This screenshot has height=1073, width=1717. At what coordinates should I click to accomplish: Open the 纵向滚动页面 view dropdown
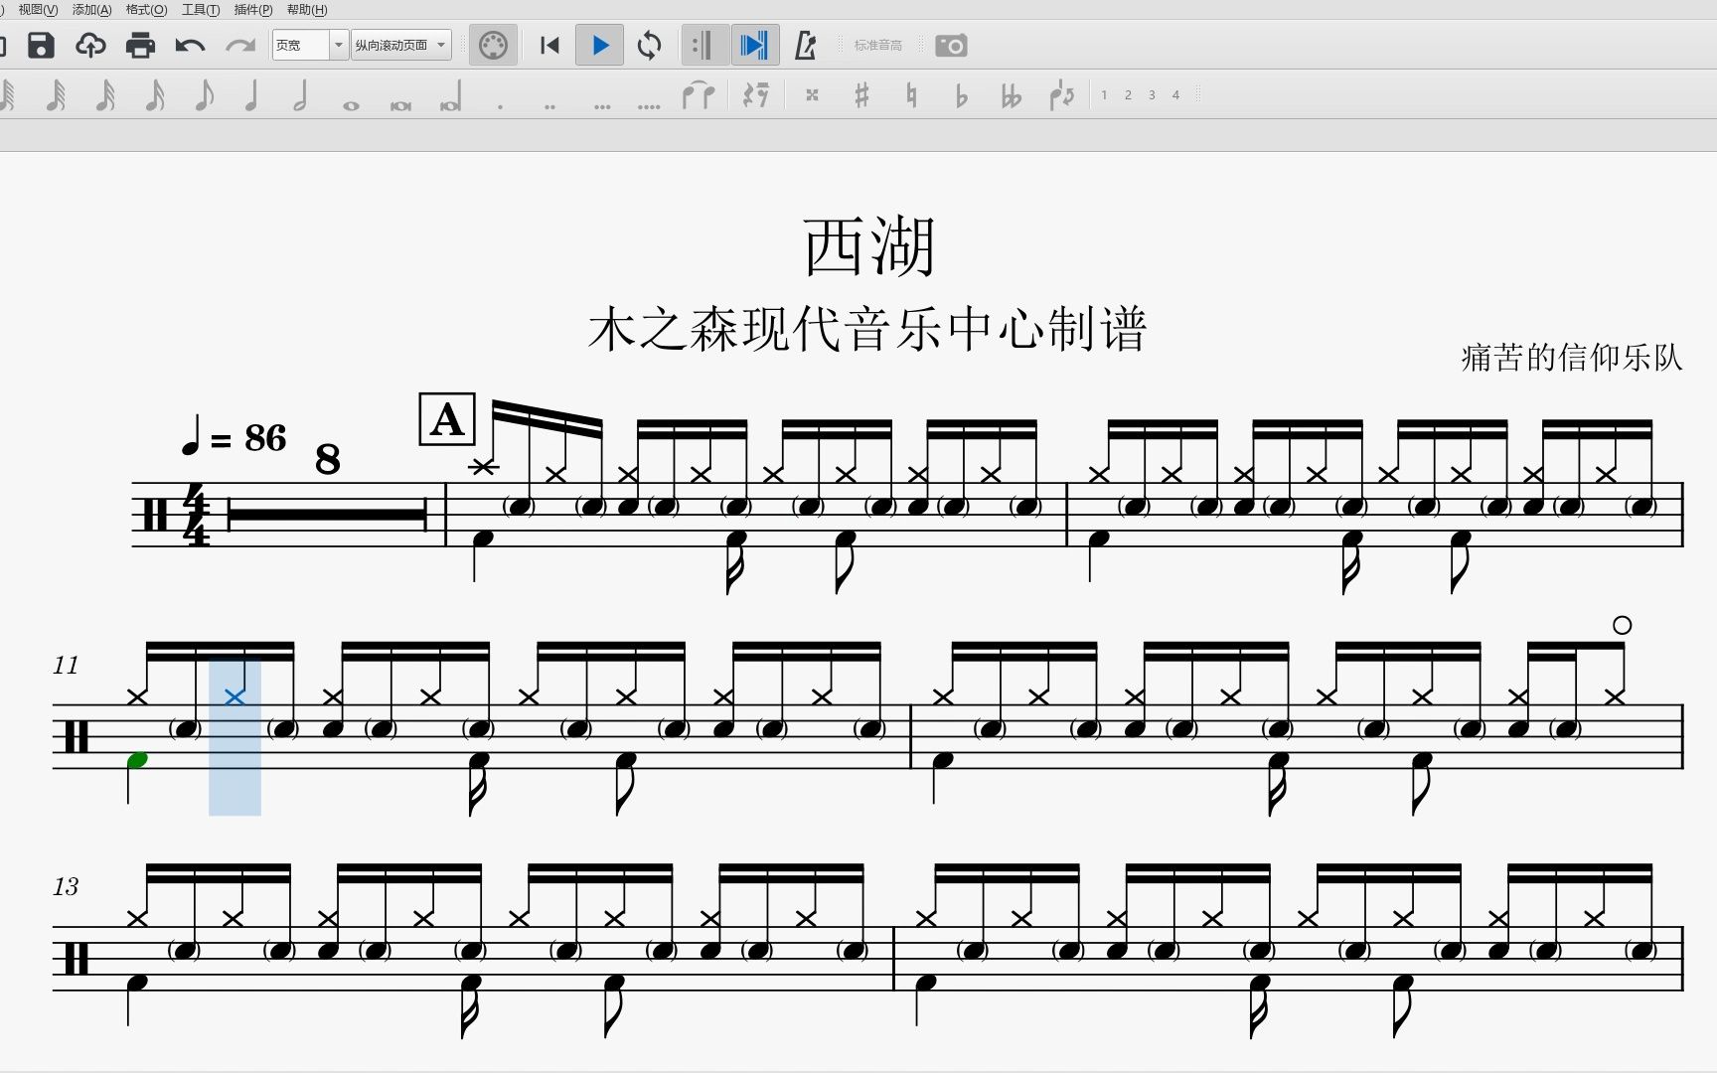395,45
